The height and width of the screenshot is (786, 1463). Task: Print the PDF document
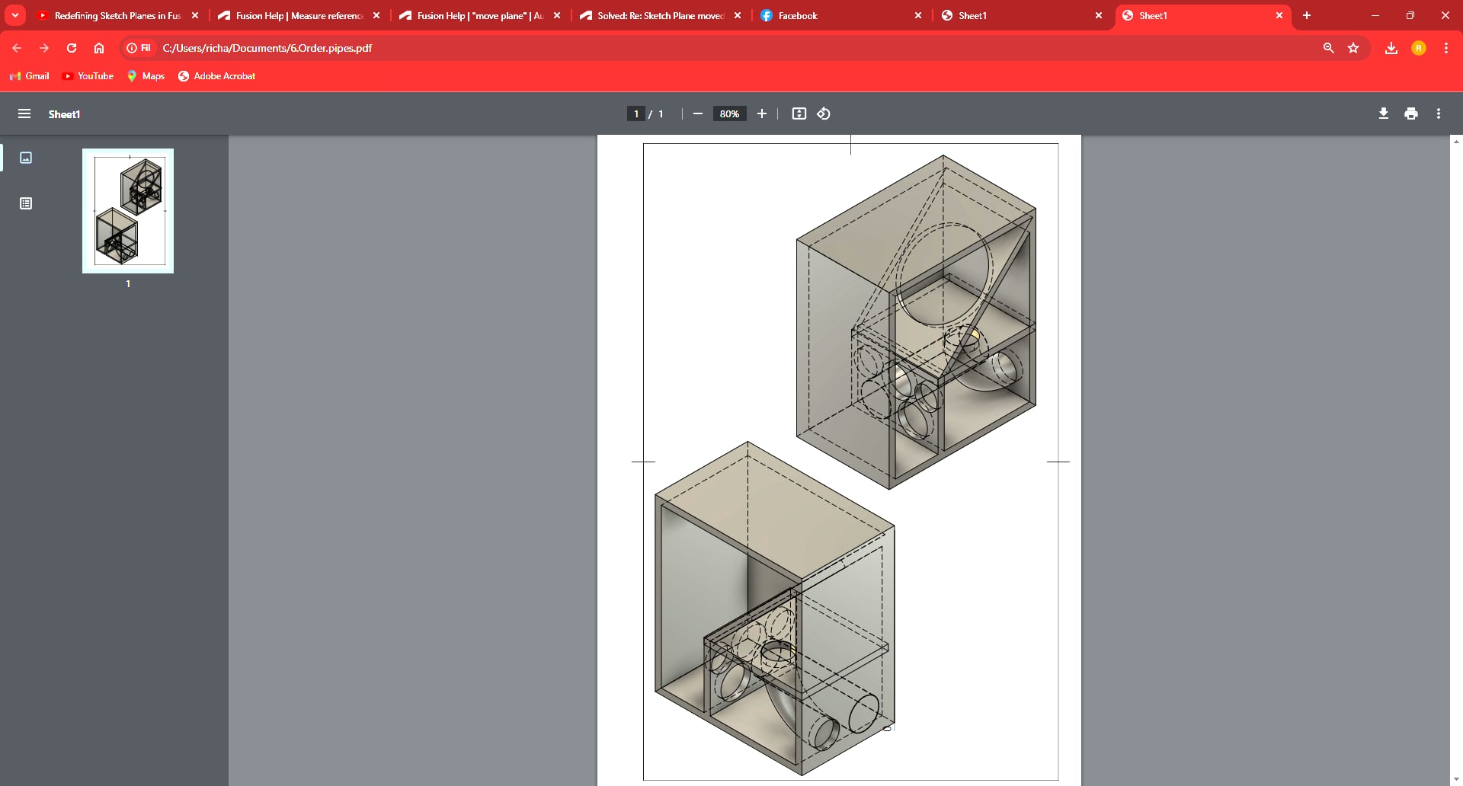pyautogui.click(x=1411, y=113)
